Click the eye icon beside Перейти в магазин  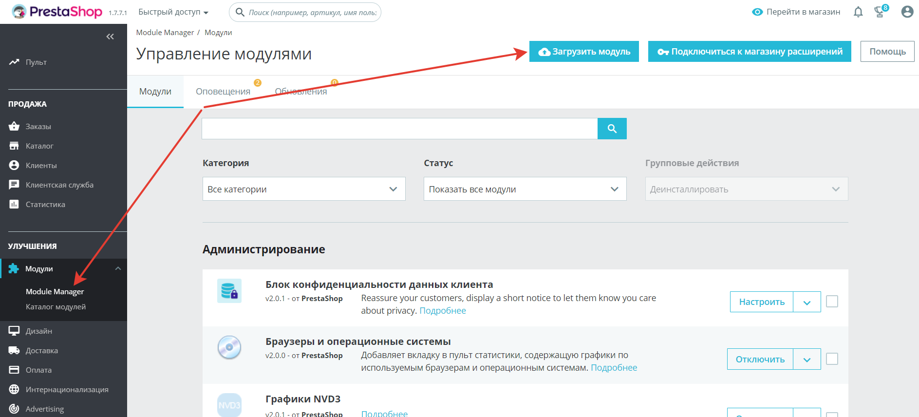pos(757,12)
